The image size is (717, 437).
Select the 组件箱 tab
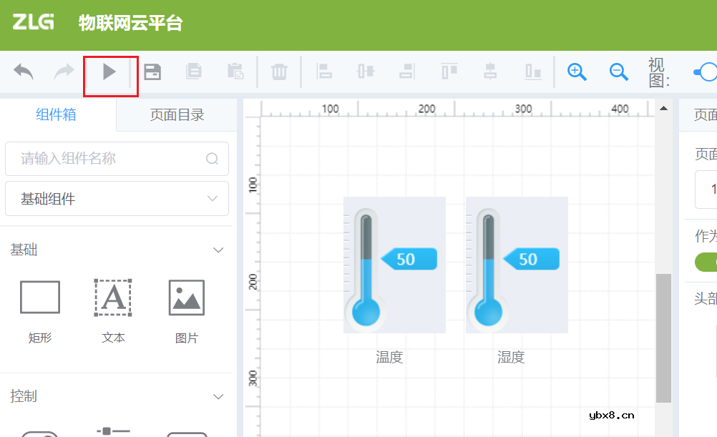pyautogui.click(x=56, y=114)
